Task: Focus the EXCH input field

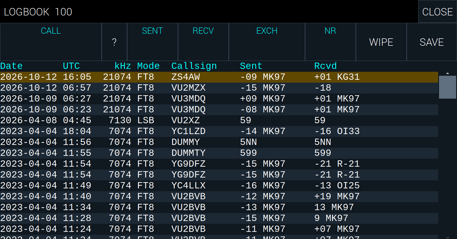Action: click(x=267, y=42)
